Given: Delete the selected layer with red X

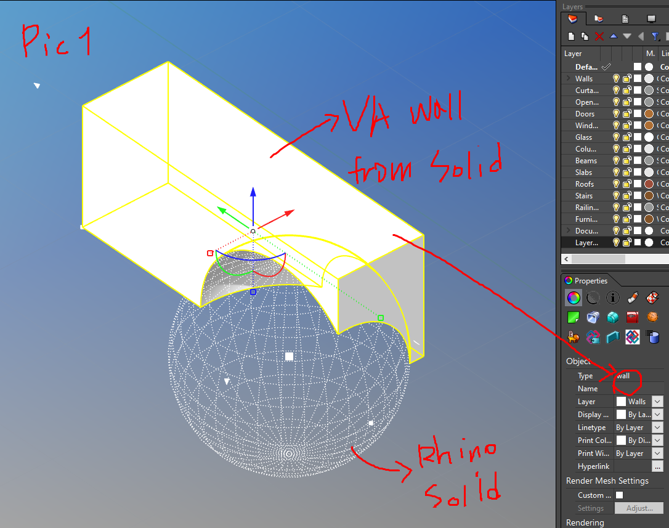Looking at the screenshot, I should (x=599, y=37).
